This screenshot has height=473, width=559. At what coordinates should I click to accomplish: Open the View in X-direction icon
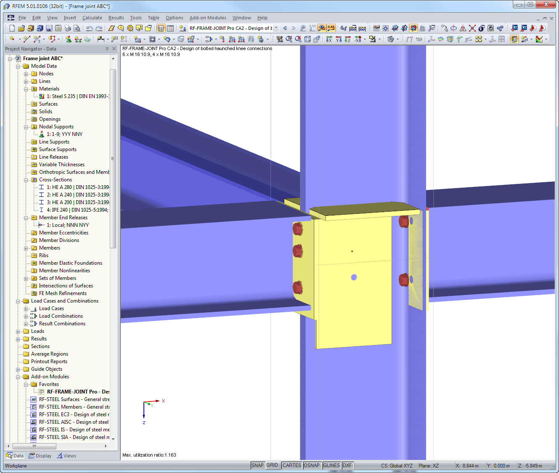tap(329, 39)
